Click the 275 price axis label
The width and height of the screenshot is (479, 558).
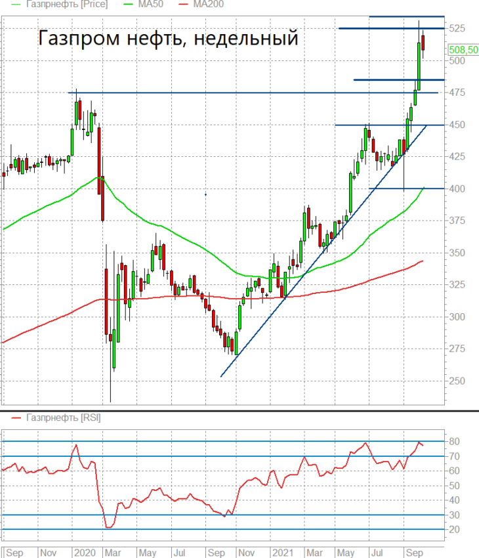(457, 349)
